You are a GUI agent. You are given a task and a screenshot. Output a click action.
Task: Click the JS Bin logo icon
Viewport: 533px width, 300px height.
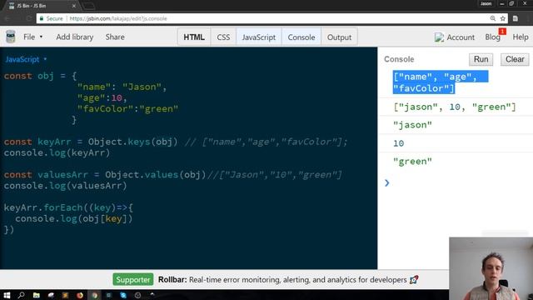(11, 37)
